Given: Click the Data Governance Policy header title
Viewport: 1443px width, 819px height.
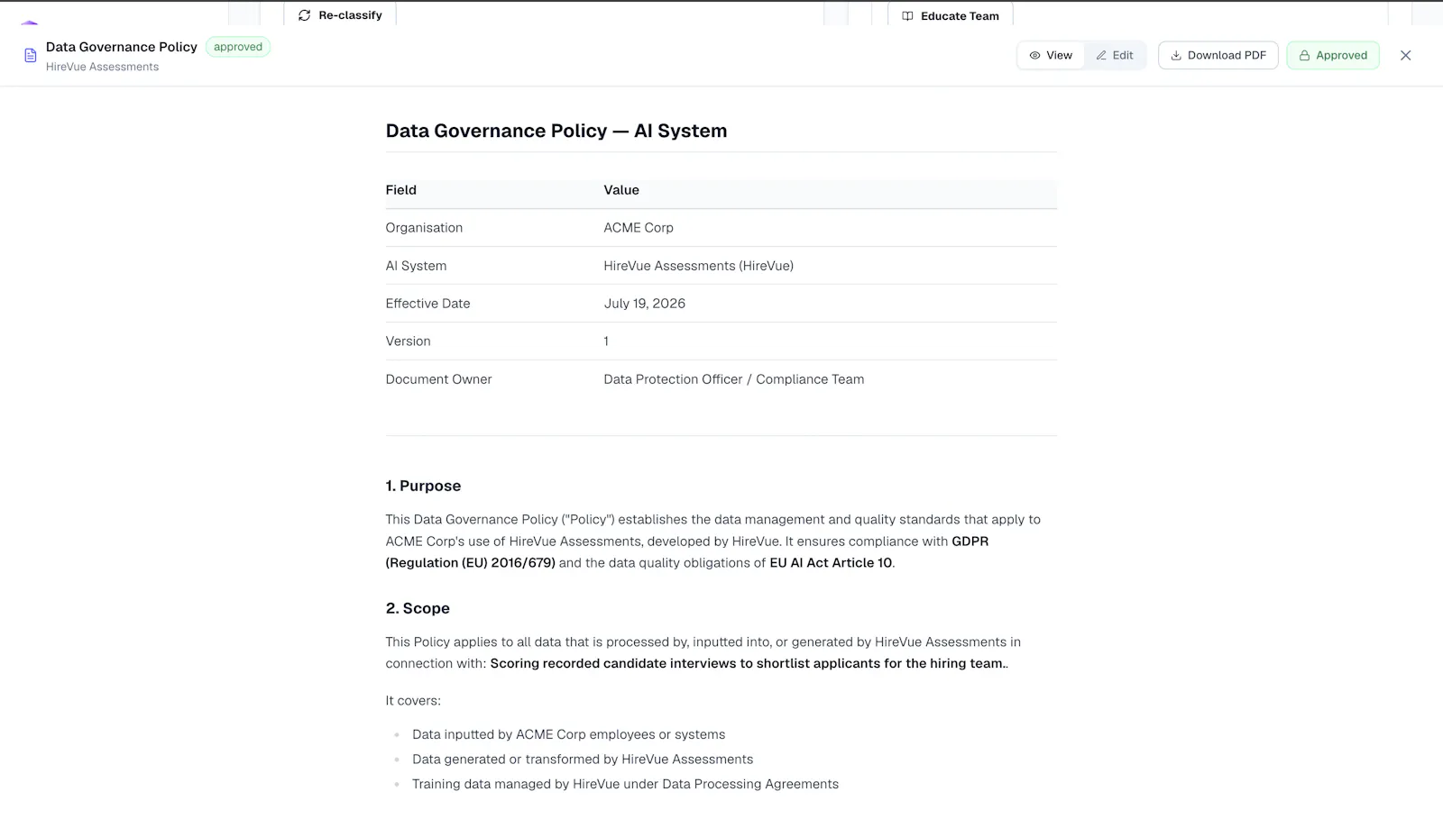Looking at the screenshot, I should click(x=122, y=47).
